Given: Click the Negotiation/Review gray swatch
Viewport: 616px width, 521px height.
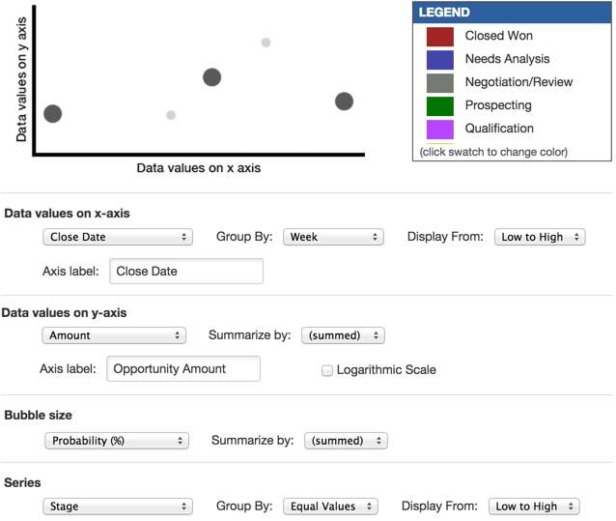Looking at the screenshot, I should point(440,83).
